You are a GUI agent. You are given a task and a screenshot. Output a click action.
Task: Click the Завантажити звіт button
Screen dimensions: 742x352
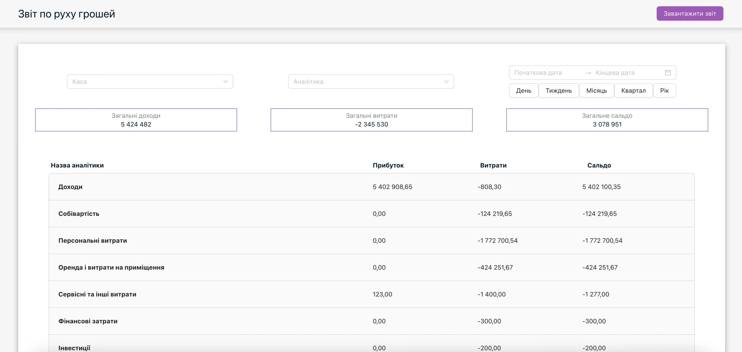pos(690,14)
